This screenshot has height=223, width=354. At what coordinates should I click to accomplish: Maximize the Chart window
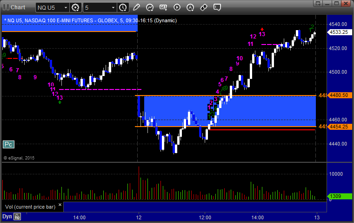[336, 3]
